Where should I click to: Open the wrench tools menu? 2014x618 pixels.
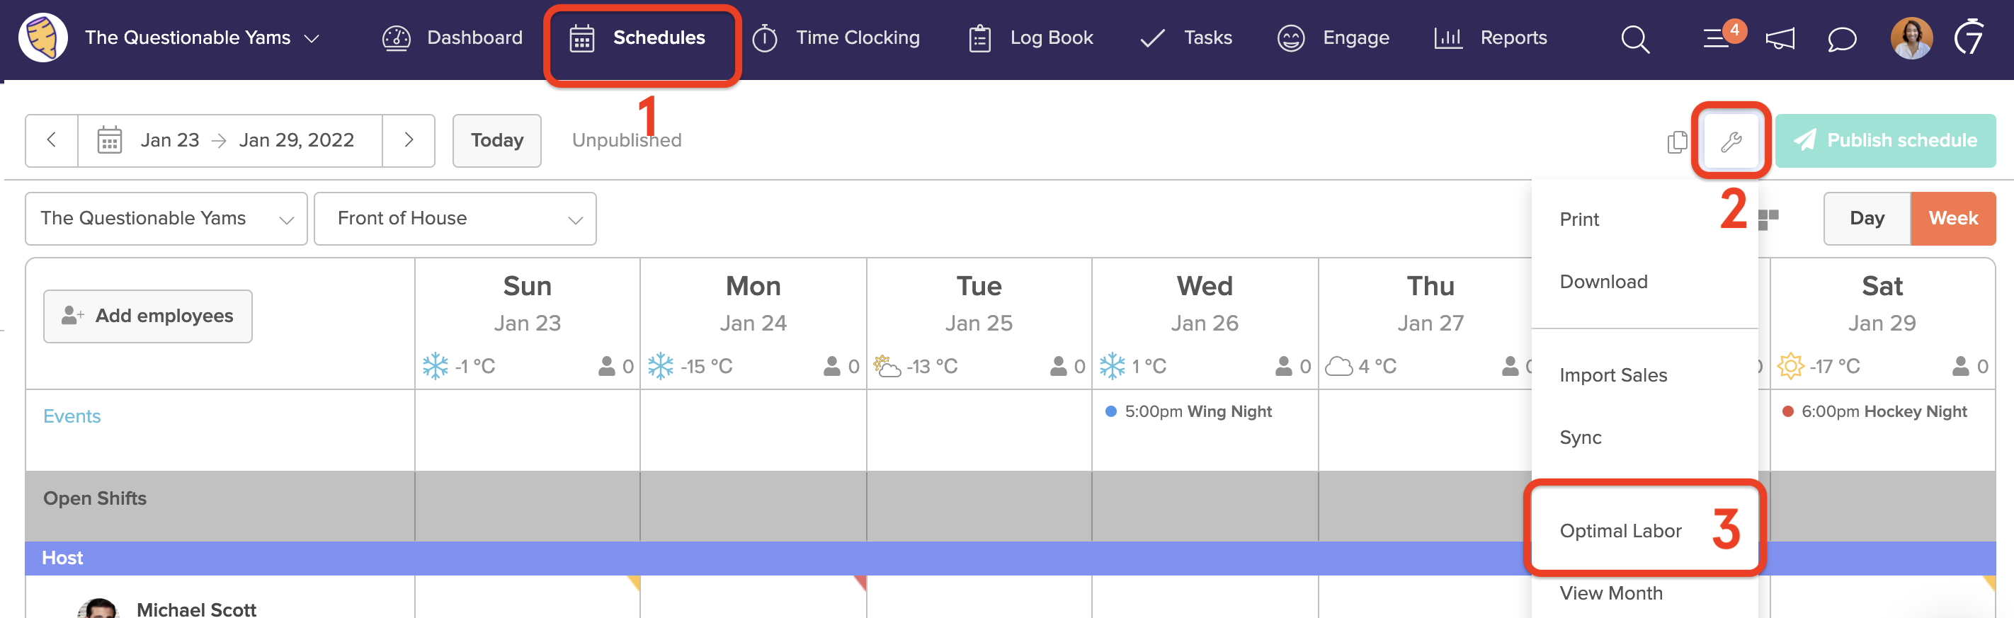(x=1731, y=142)
